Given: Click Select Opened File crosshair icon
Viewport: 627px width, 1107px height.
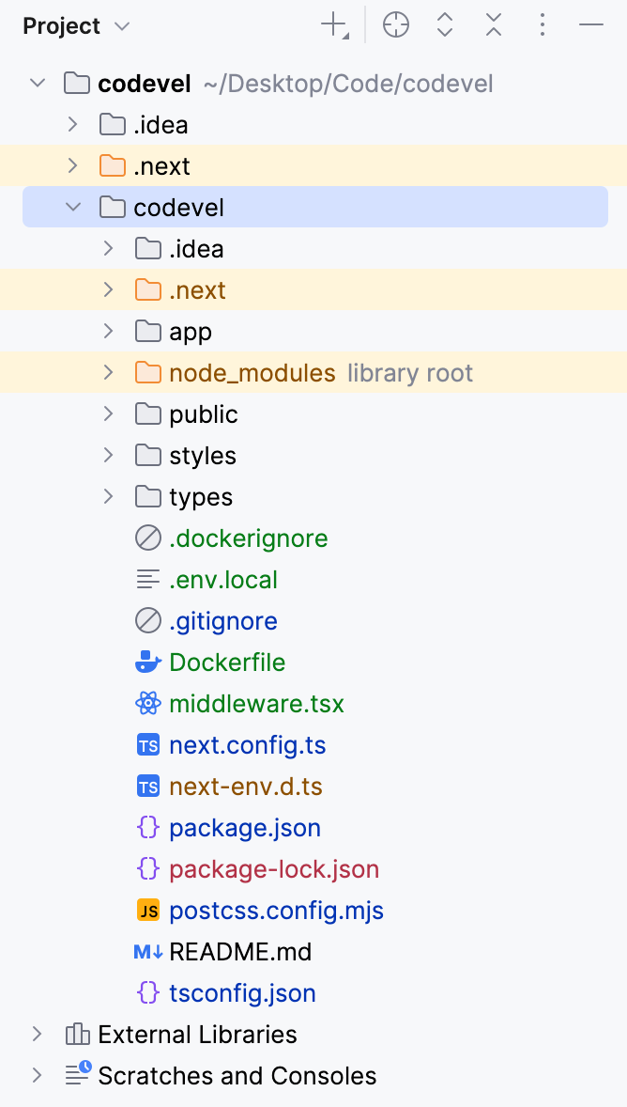Looking at the screenshot, I should pos(396,26).
